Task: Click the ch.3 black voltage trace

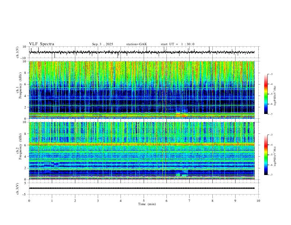Action: coord(141,188)
